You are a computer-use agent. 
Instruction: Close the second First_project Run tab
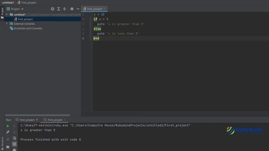click(x=65, y=120)
